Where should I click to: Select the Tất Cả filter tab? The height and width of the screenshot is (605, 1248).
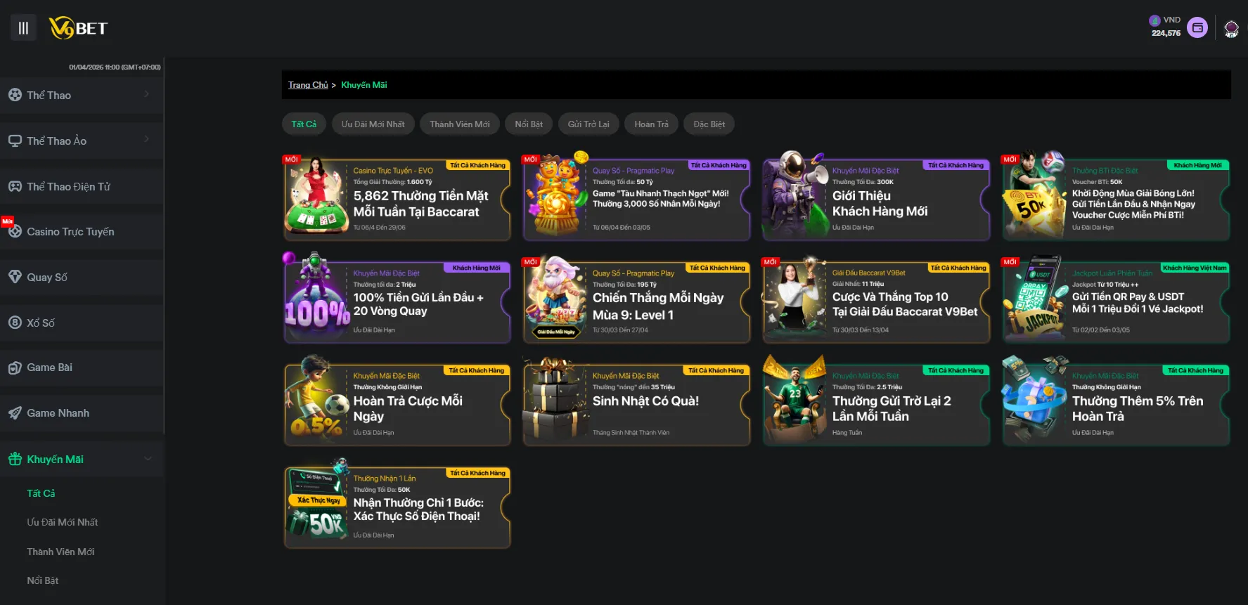[304, 124]
